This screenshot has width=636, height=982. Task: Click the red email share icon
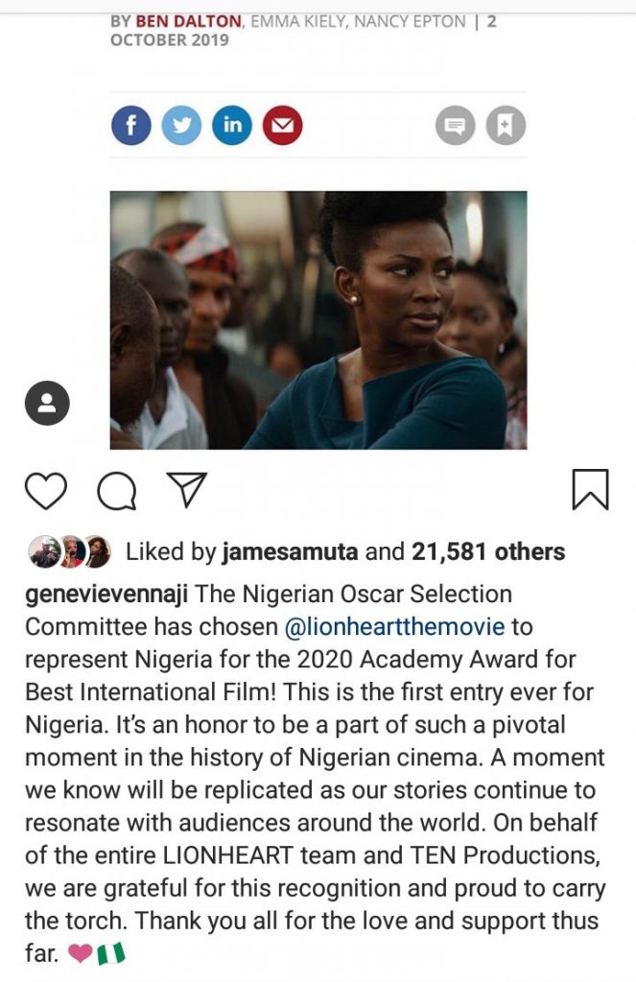pyautogui.click(x=282, y=126)
